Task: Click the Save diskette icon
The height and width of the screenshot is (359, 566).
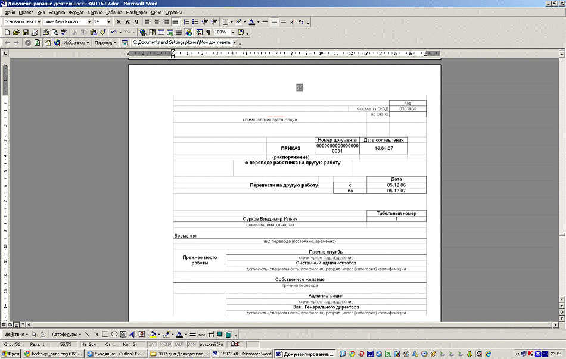Action: (x=26, y=32)
